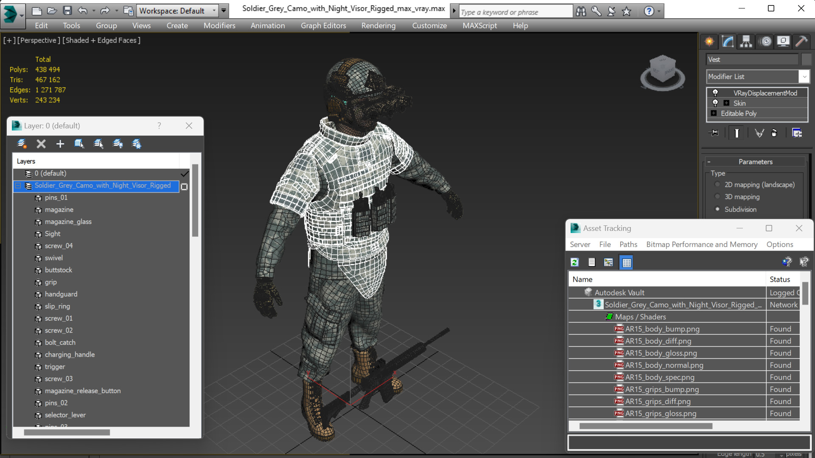Toggle the Soldier_Grey_Camo layer current box

tap(184, 186)
